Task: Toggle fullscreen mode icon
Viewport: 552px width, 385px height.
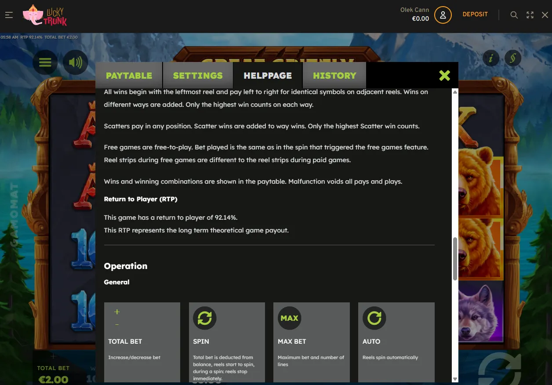Action: coord(530,15)
